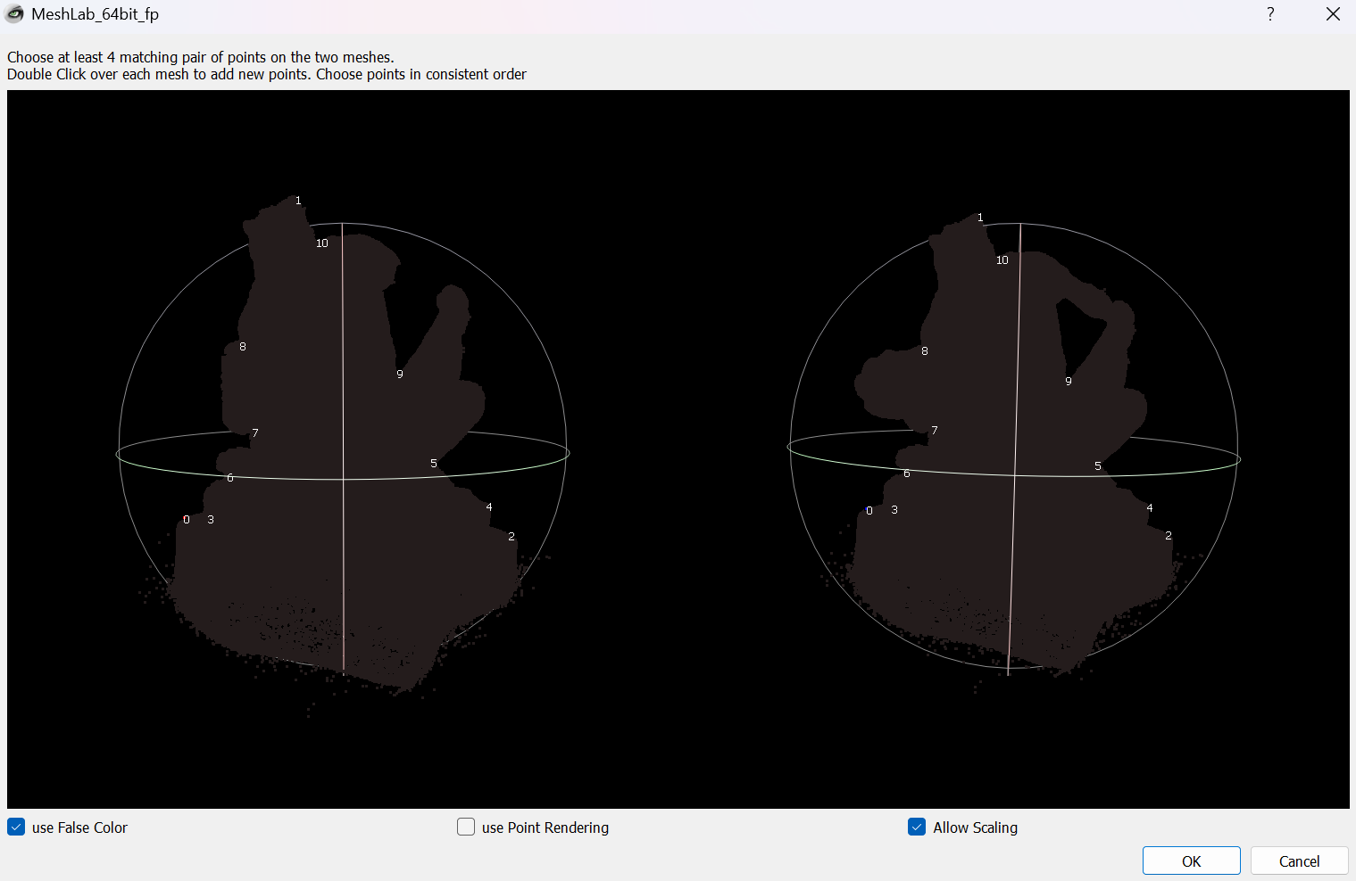Disable the Allow Scaling checkbox

coord(917,827)
